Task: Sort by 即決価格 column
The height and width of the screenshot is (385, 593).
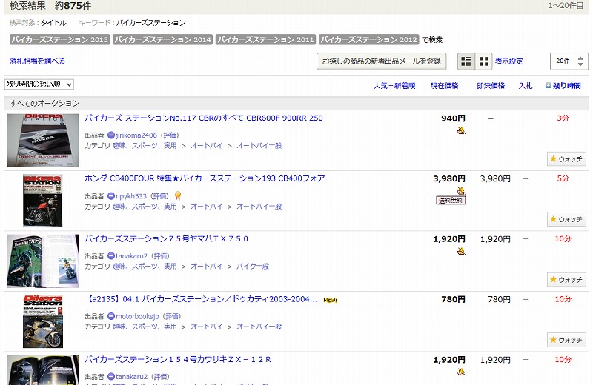Action: 491,86
